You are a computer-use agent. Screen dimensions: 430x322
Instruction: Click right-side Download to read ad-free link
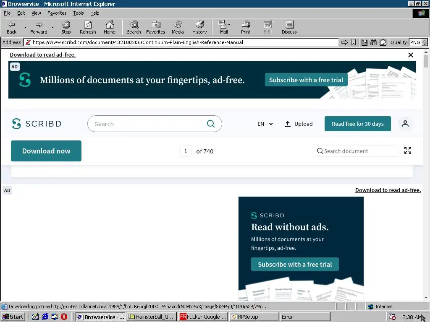pyautogui.click(x=388, y=190)
